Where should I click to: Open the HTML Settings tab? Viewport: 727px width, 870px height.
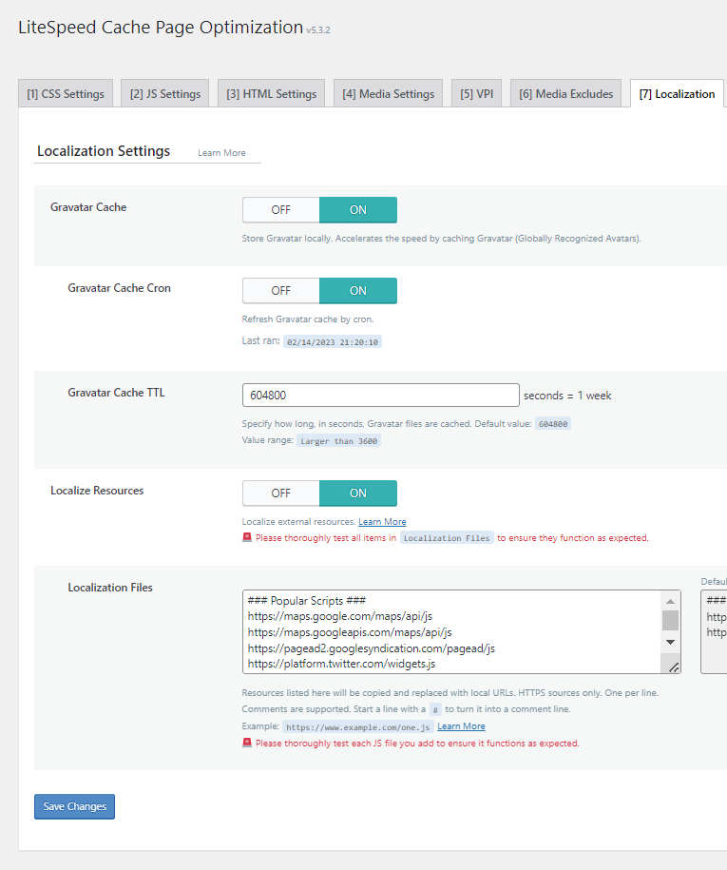coord(271,94)
